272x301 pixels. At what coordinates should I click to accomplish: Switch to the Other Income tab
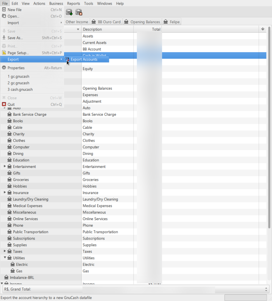pyautogui.click(x=77, y=22)
